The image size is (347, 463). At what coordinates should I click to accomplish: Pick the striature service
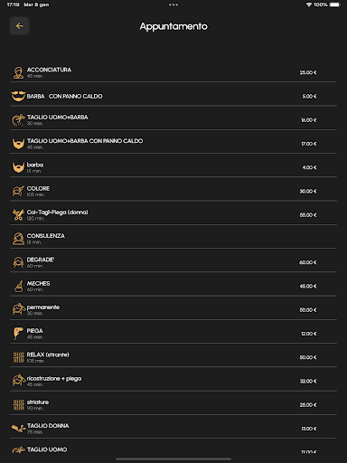point(173,405)
